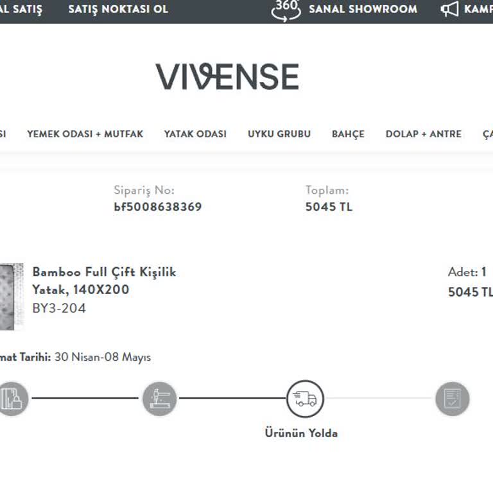Select order number bf5008638369

[158, 207]
